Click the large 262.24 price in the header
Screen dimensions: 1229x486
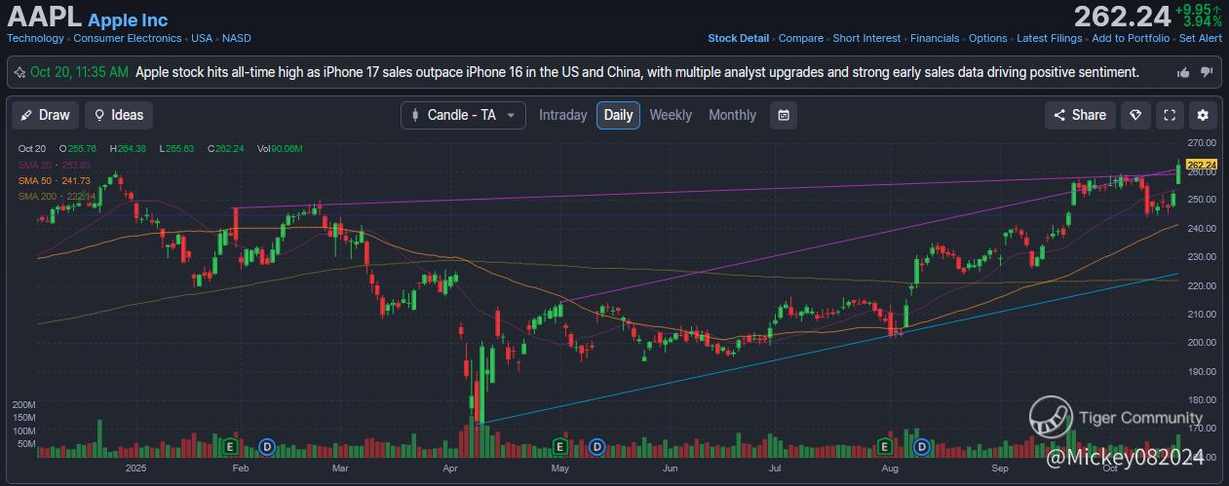coord(1122,17)
